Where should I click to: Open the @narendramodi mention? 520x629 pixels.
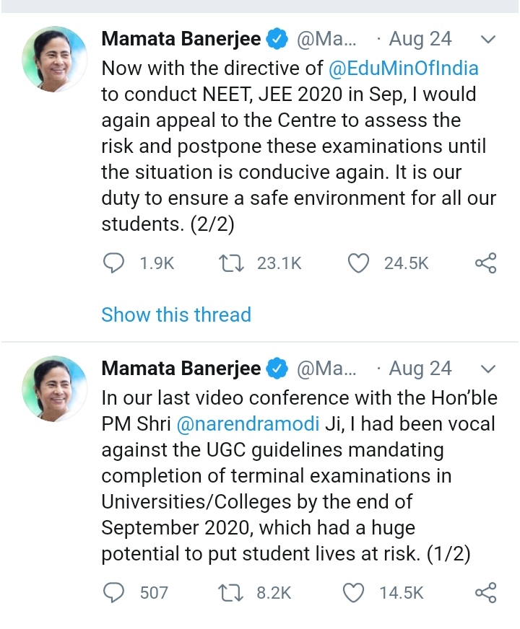pyautogui.click(x=235, y=423)
